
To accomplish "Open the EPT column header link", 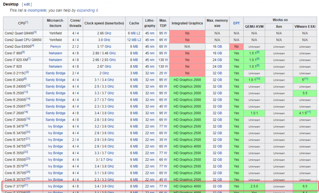I will (x=236, y=23).
